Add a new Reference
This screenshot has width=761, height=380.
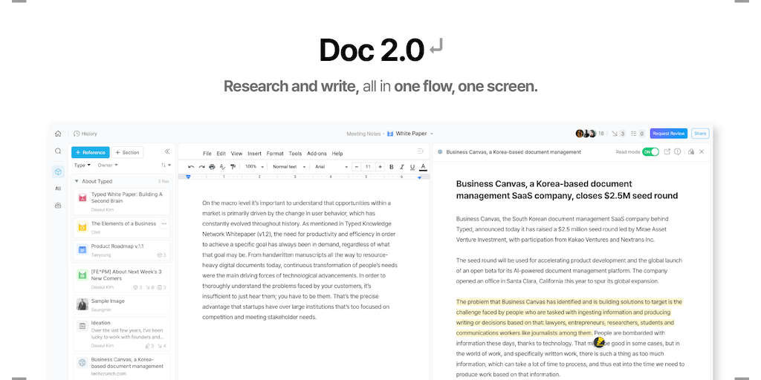click(x=90, y=152)
